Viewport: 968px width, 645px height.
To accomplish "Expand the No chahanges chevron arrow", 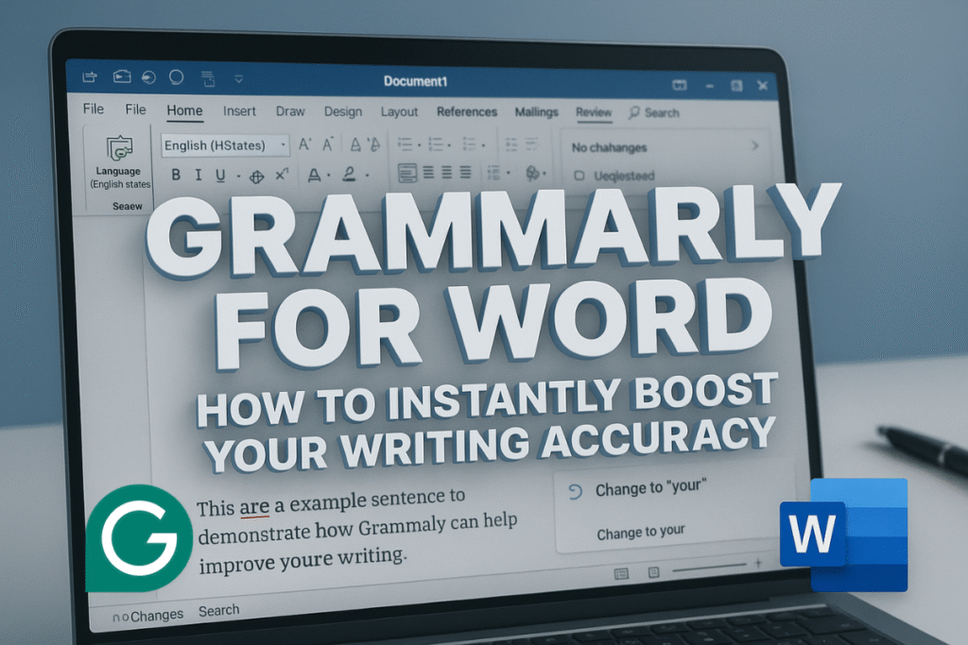I will click(x=755, y=146).
